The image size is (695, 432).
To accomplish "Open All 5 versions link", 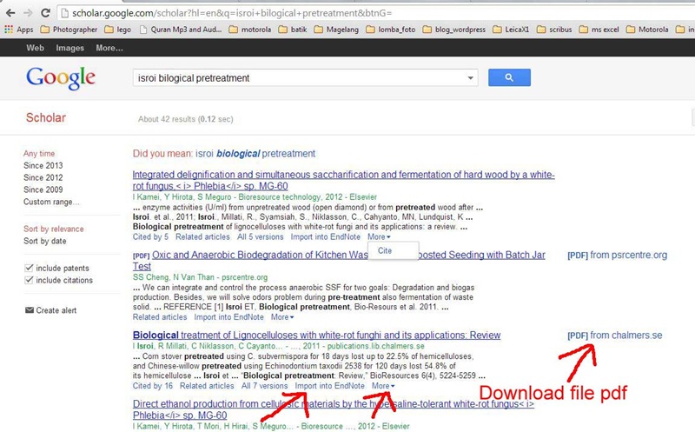I will 260,236.
